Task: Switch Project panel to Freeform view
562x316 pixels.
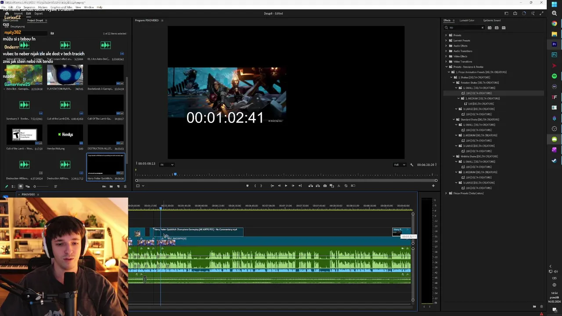Action: 27,187
